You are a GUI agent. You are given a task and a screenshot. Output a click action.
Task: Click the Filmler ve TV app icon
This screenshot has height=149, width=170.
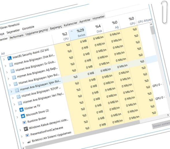(21, 110)
